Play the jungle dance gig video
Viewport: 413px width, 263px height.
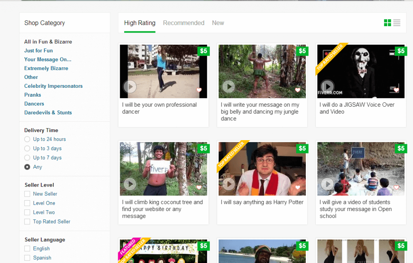tap(229, 86)
